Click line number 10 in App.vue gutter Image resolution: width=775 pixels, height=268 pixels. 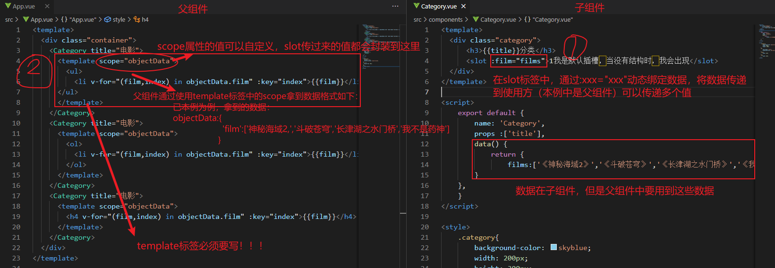click(16, 123)
